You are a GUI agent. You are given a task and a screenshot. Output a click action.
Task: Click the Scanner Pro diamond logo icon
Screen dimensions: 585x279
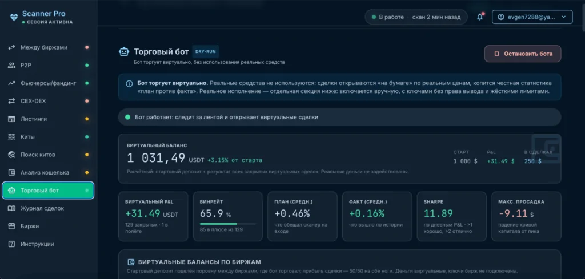14,17
